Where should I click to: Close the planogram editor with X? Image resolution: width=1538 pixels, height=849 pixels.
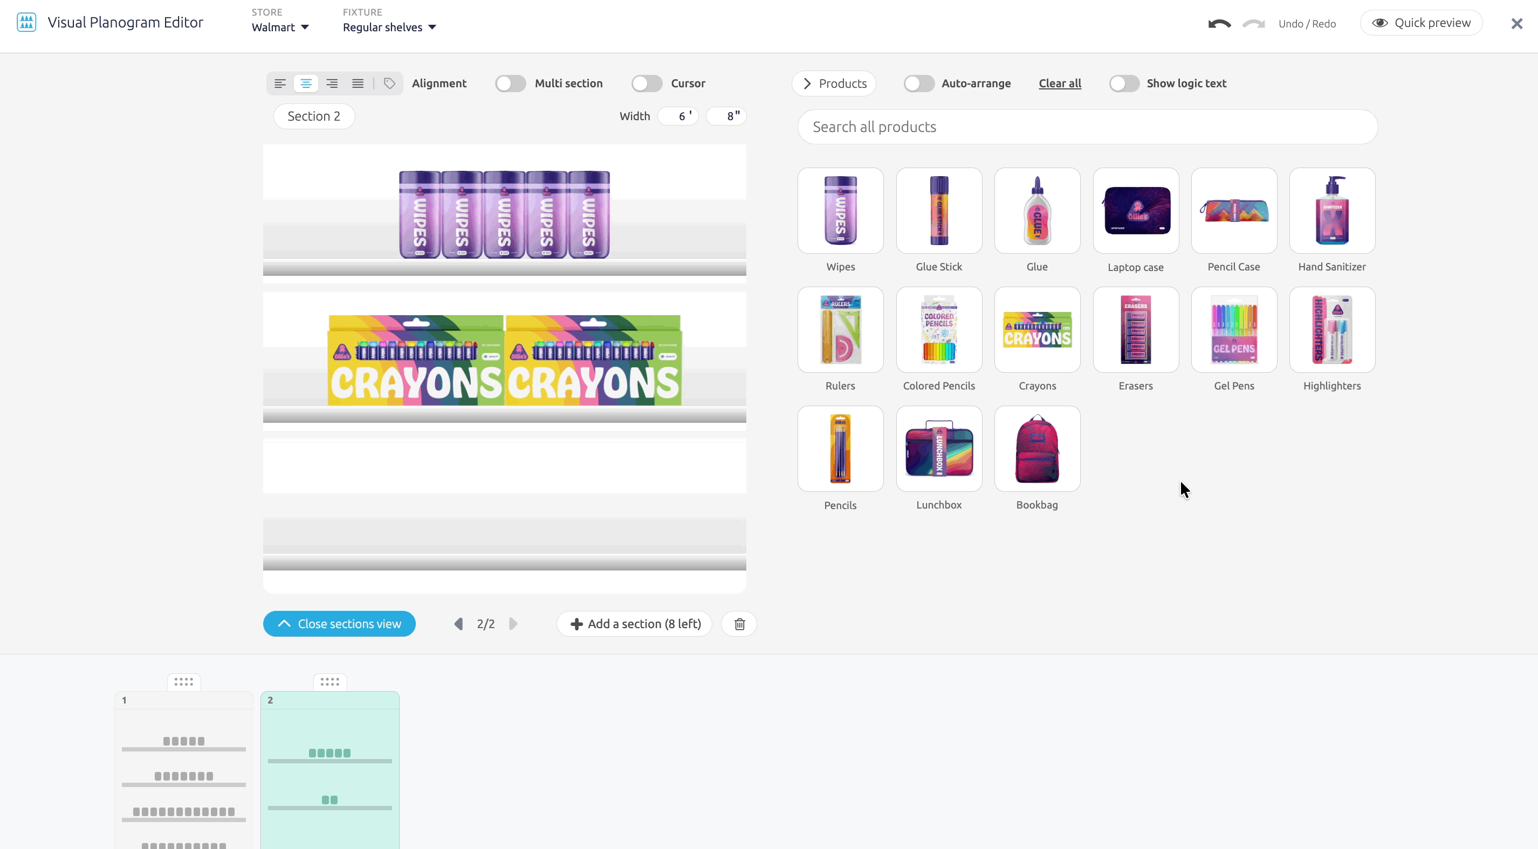click(x=1516, y=23)
